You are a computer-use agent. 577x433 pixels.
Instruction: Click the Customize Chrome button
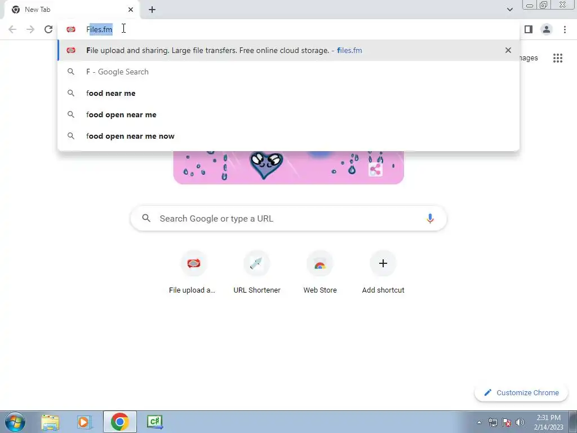tap(521, 392)
